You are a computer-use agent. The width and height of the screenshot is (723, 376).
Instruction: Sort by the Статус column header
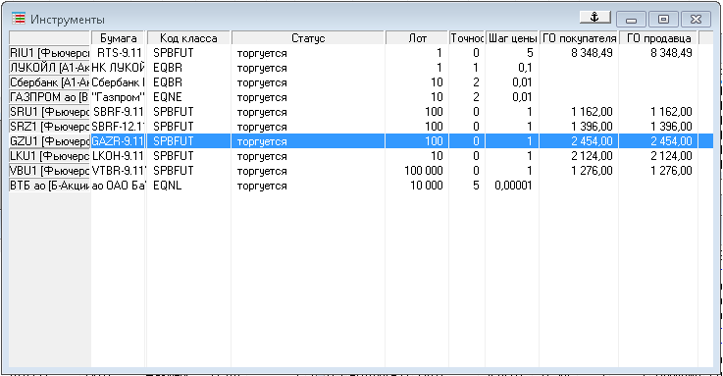(308, 38)
